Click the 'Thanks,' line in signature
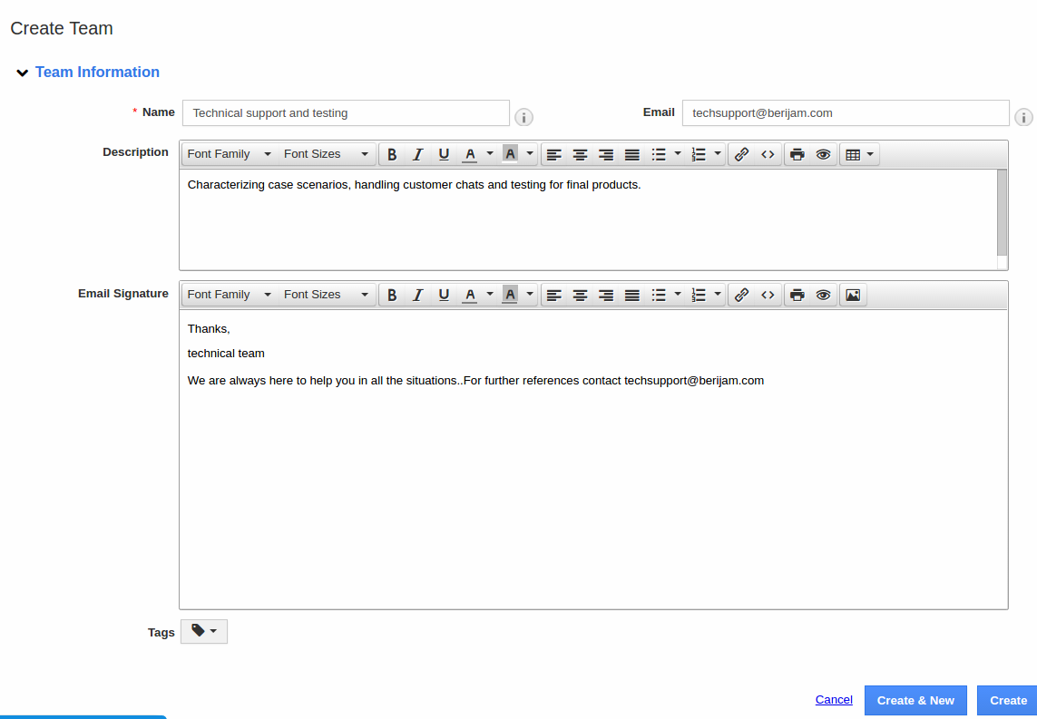The width and height of the screenshot is (1037, 719). 209,329
